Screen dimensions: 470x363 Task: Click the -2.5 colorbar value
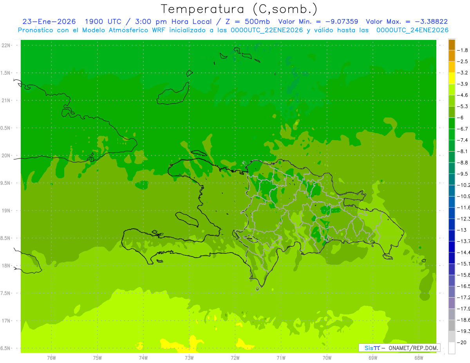[463, 61]
